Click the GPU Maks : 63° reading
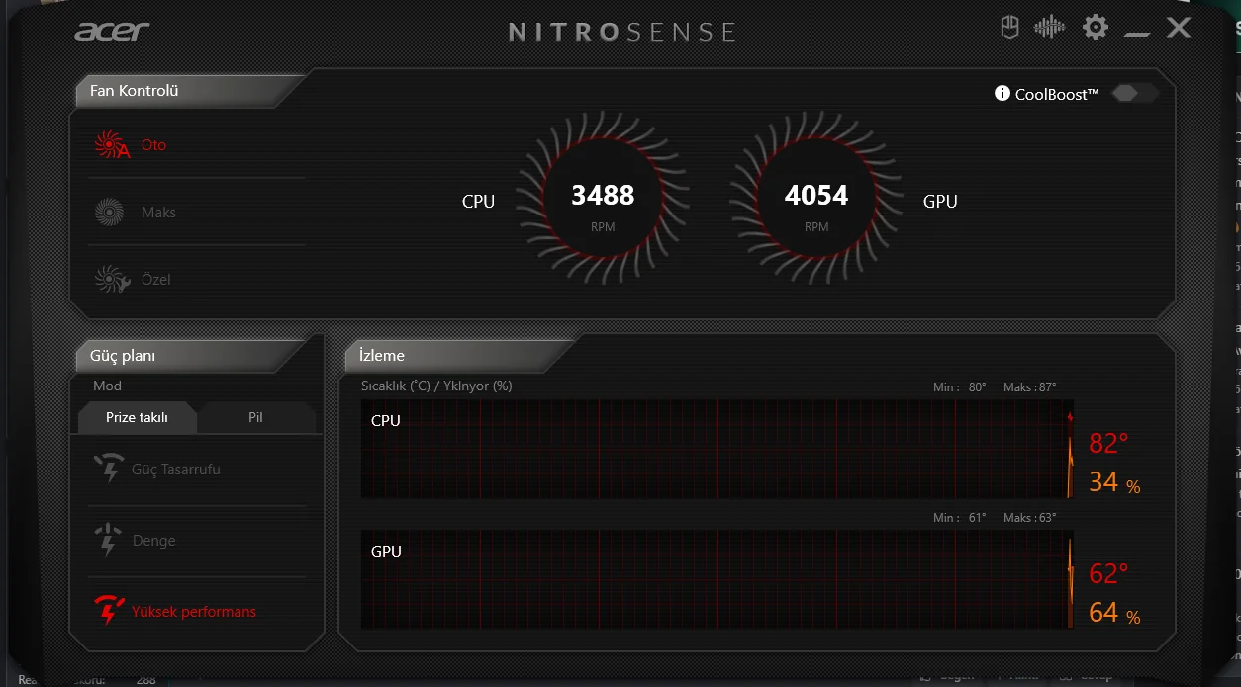 click(x=1030, y=518)
